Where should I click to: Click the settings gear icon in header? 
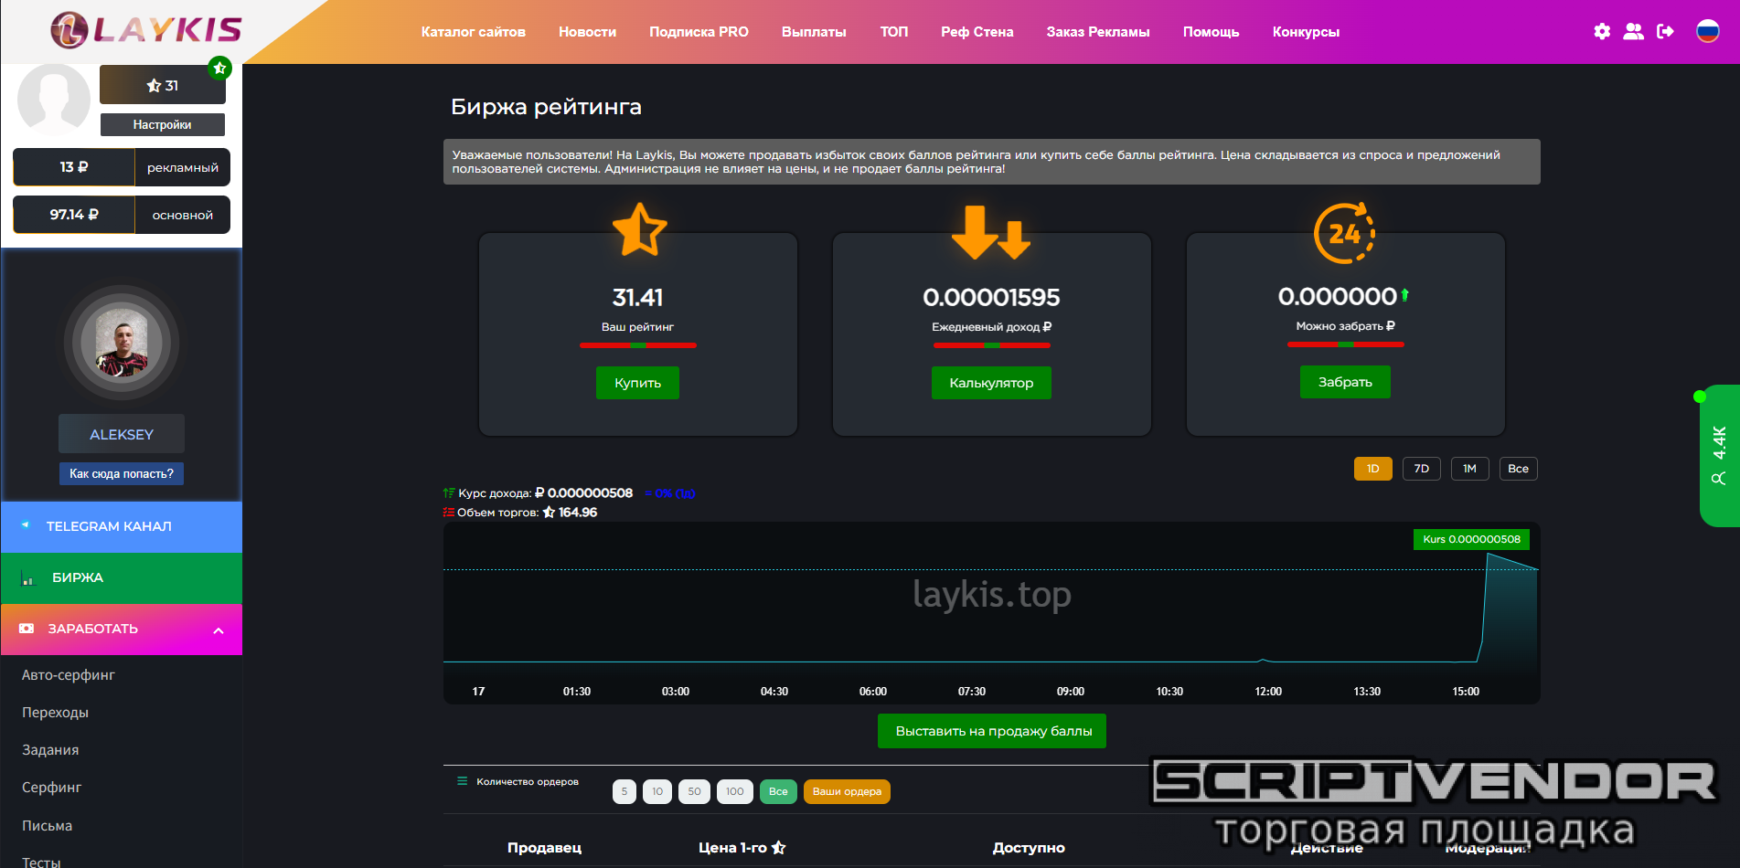(1602, 32)
